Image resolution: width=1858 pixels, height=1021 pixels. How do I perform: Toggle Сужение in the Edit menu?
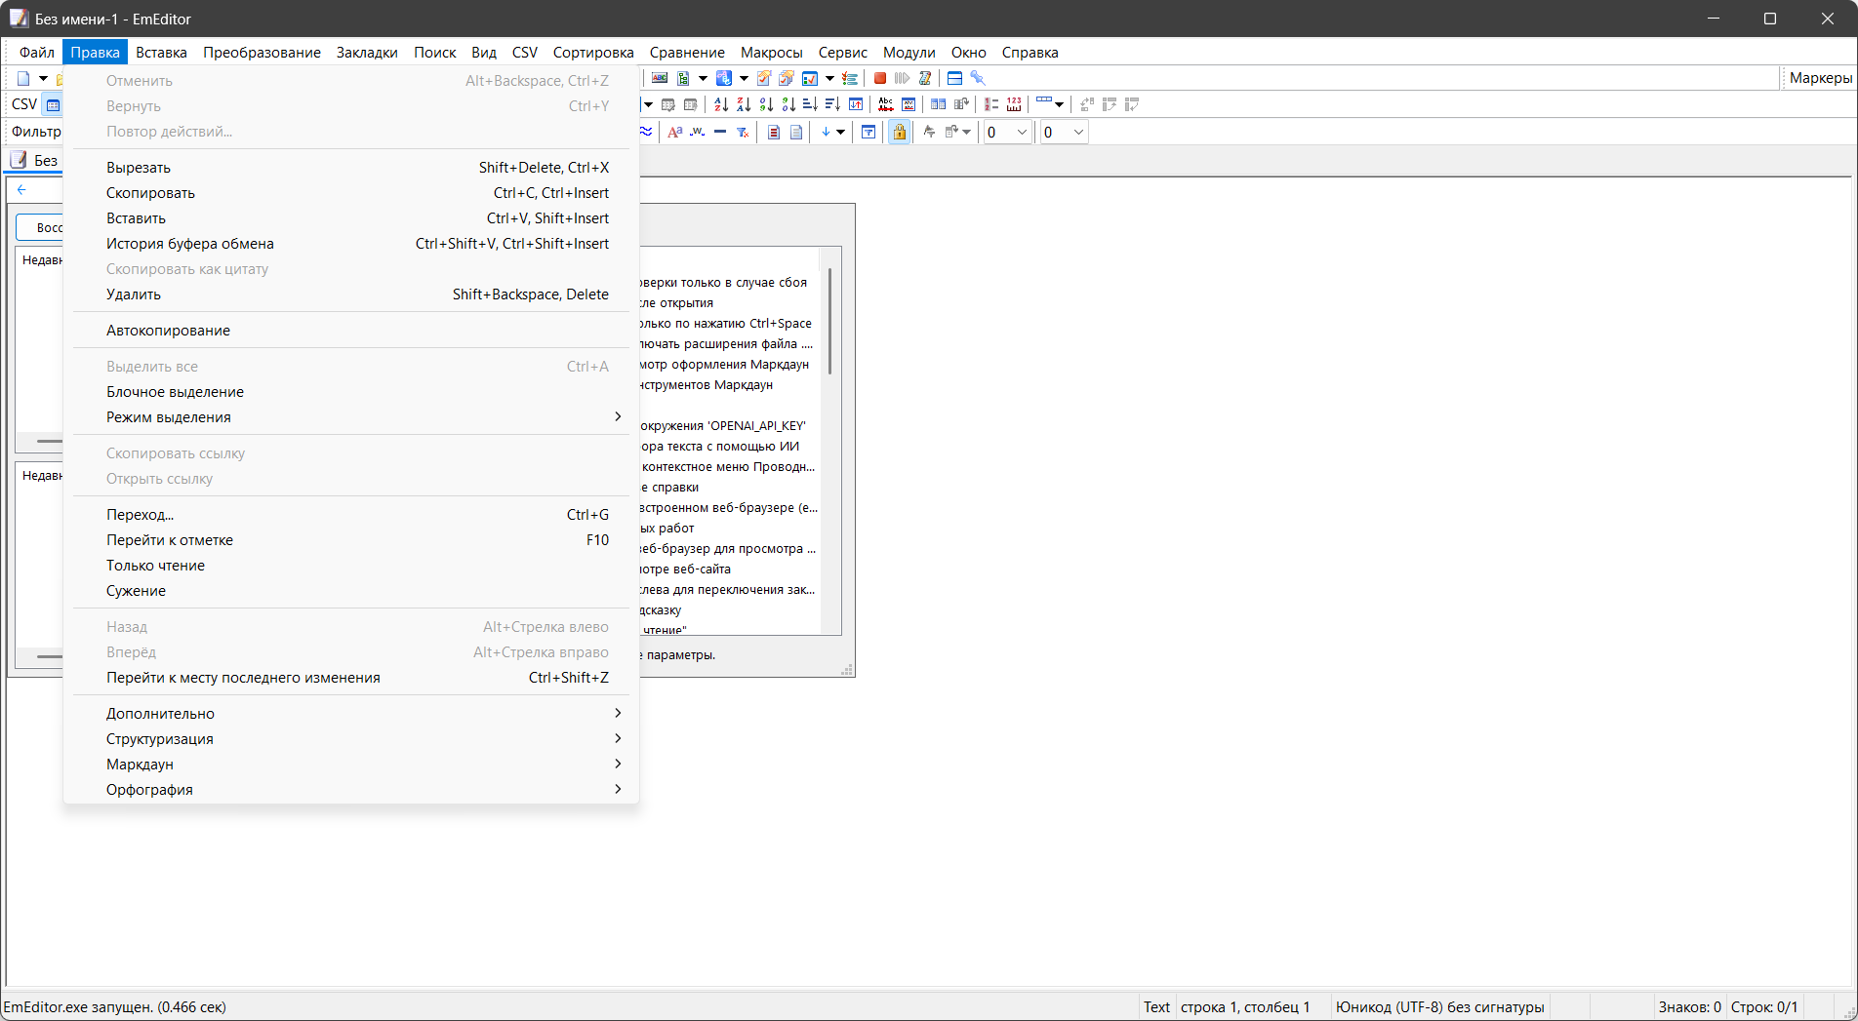[351, 591]
